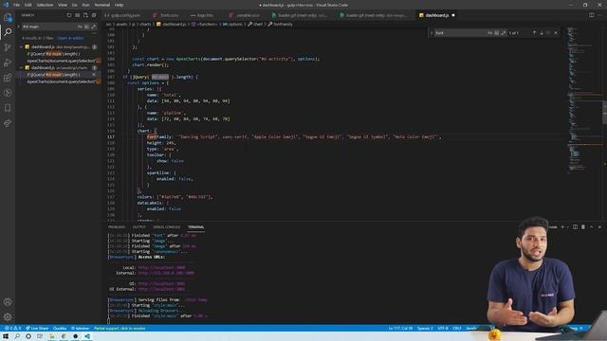Screen dimensions: 607x341
Task: Add a new terminal with plus icon
Action: [x=562, y=227]
